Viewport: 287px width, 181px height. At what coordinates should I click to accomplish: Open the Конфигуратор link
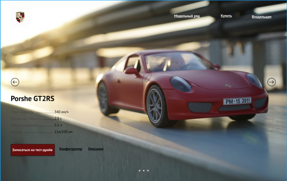point(71,149)
